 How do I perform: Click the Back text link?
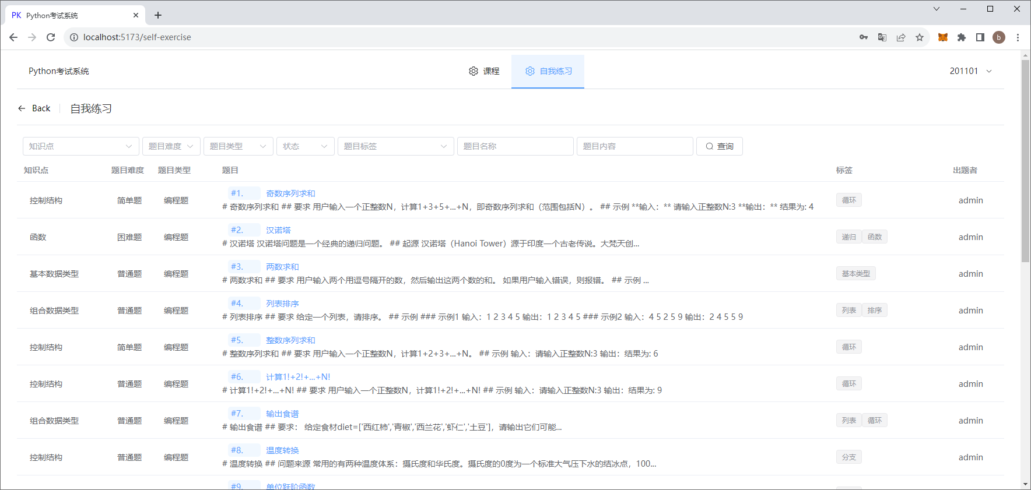41,108
